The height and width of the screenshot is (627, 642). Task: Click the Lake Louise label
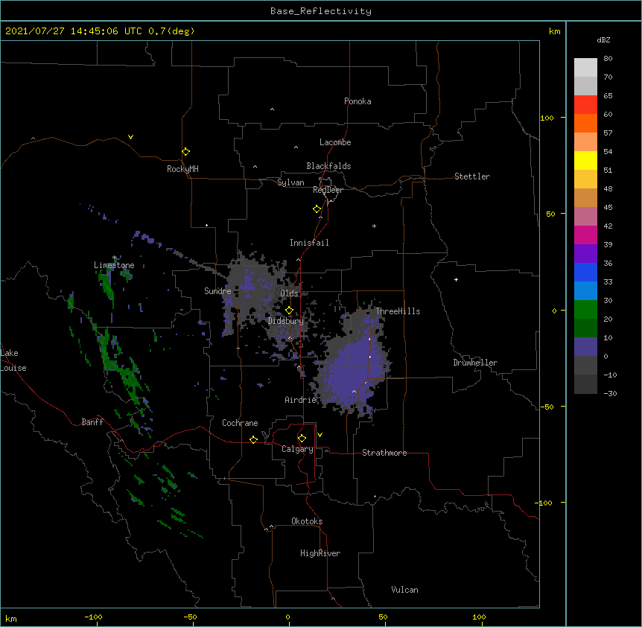click(13, 360)
